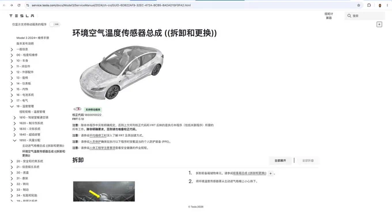
Task: Expand the 一般信息 section chevron
Action: pyautogui.click(x=12, y=49)
